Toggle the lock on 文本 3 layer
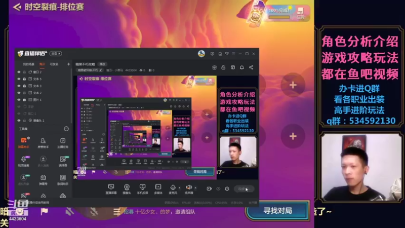Screen dimensions: 405x228 pos(24,86)
